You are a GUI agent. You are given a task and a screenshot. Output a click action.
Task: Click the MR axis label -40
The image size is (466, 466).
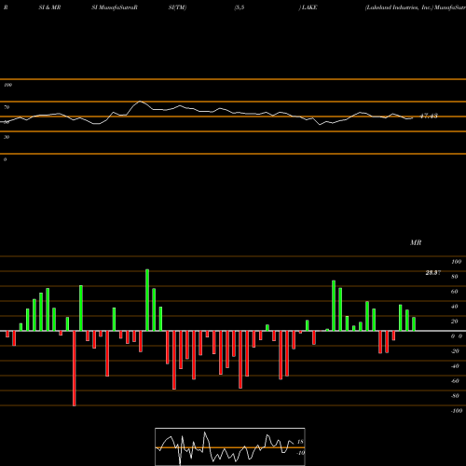point(455,366)
